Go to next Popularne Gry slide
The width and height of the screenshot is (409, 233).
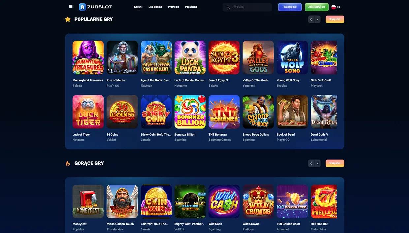[317, 19]
